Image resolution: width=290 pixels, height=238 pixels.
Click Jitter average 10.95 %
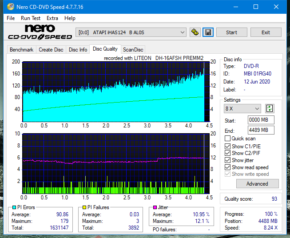201,214
